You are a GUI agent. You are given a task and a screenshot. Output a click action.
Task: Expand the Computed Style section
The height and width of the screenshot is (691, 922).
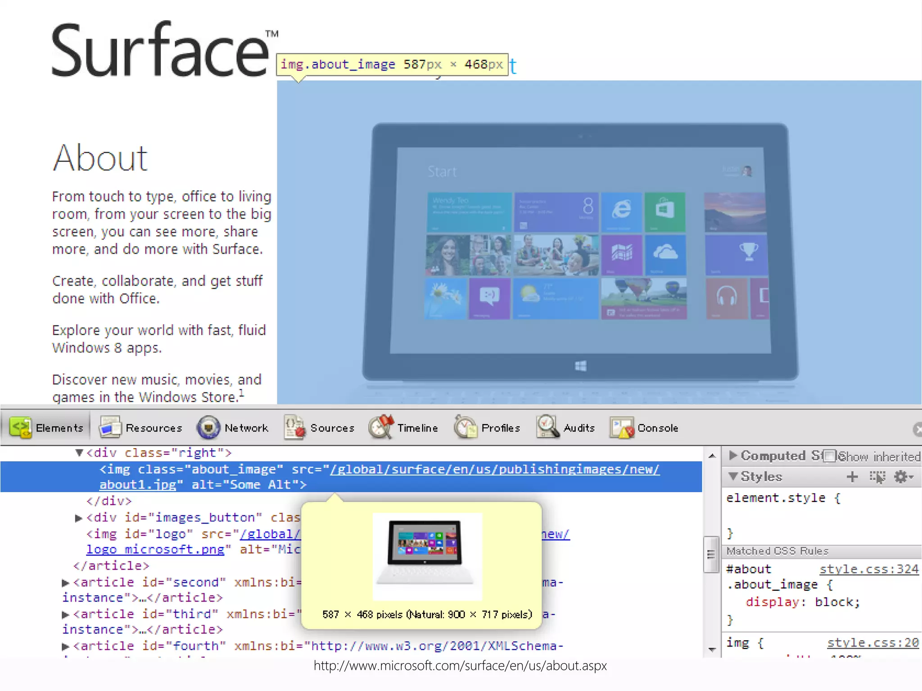(733, 455)
